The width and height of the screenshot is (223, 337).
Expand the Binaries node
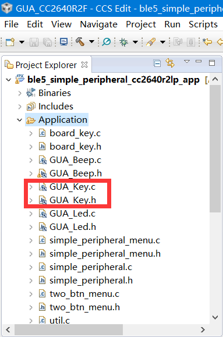(20, 93)
